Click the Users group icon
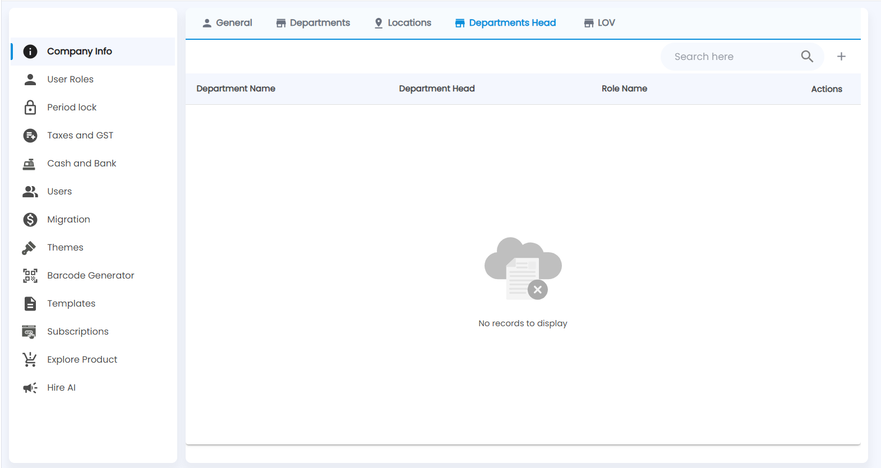The height and width of the screenshot is (468, 881). pos(30,192)
